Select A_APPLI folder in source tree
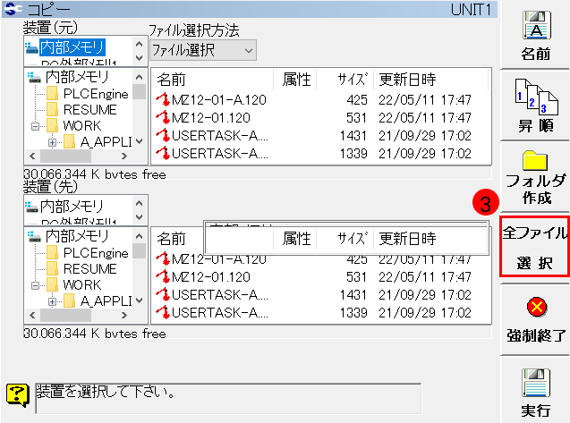570x423 pixels. [x=106, y=142]
